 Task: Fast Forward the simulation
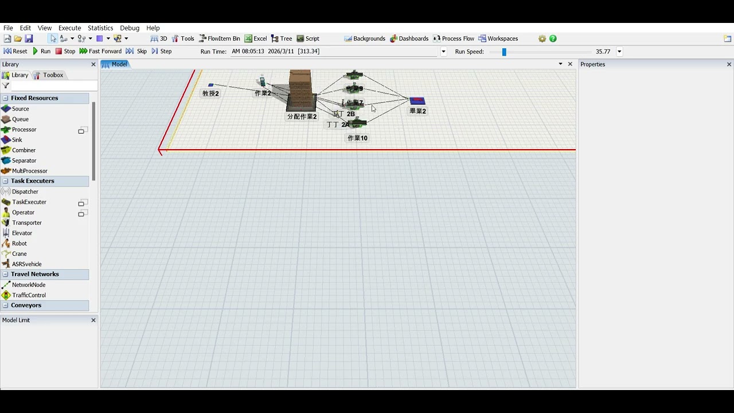[100, 51]
